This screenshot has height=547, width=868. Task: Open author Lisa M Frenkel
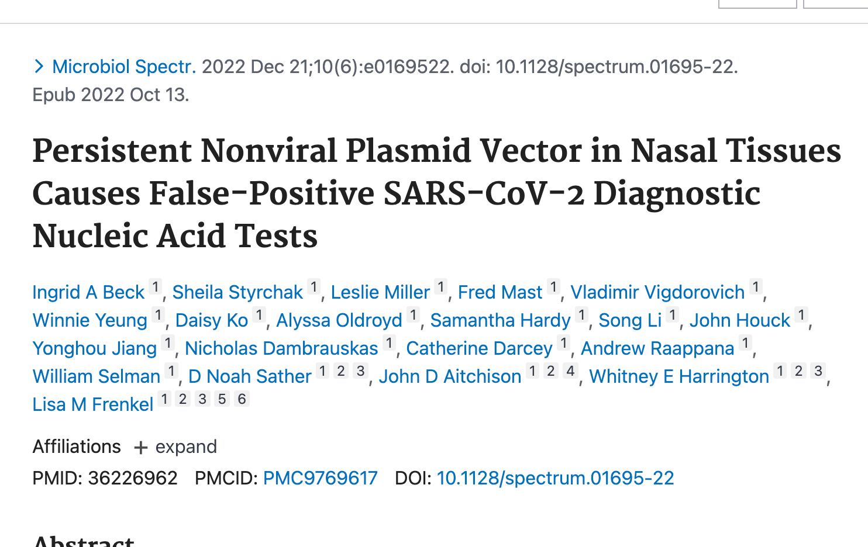click(x=93, y=404)
